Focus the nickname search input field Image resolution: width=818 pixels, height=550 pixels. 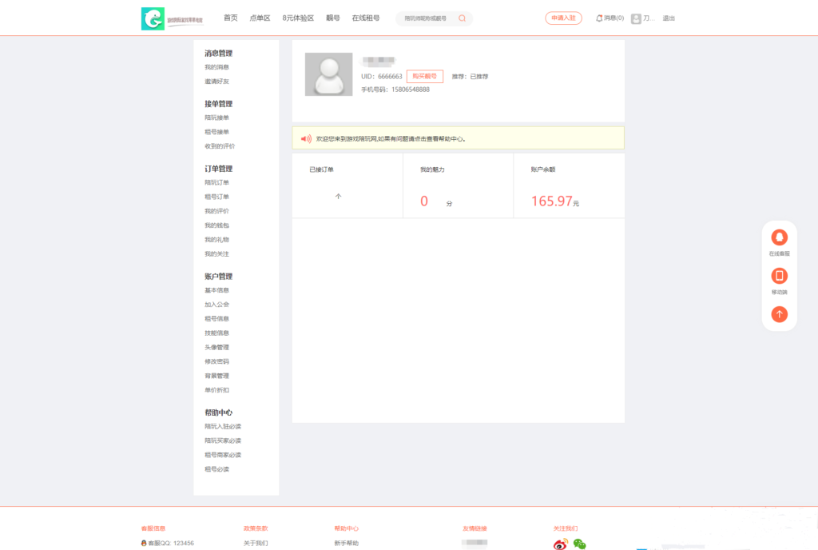point(427,18)
